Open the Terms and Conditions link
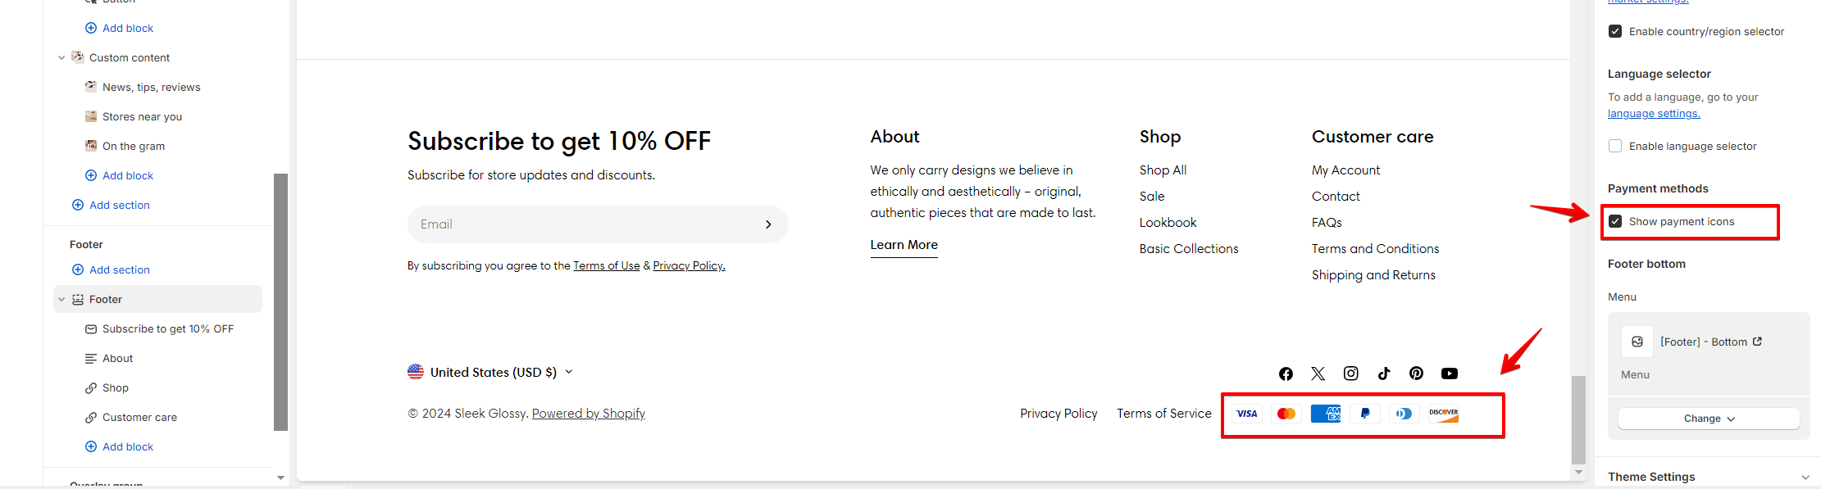The image size is (1821, 489). coord(1375,249)
